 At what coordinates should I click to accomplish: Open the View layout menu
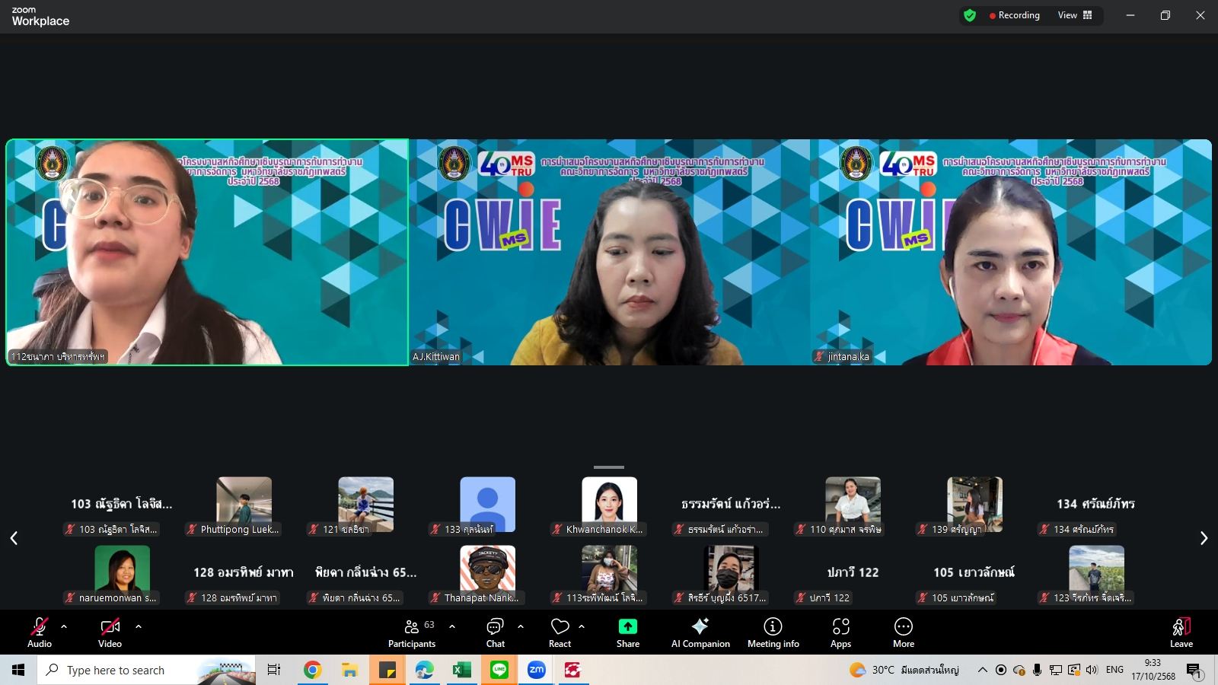pyautogui.click(x=1074, y=15)
